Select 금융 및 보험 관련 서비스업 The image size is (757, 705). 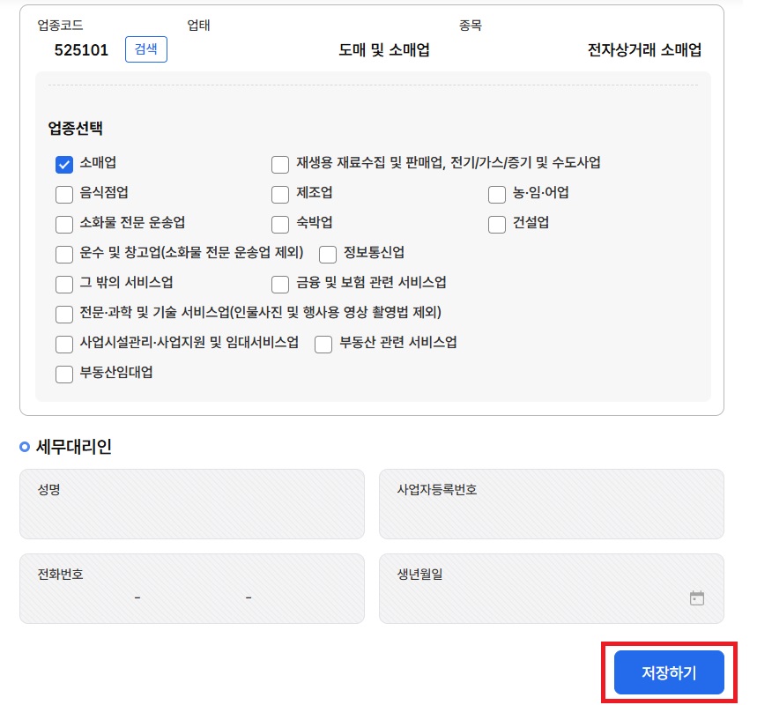pos(280,284)
